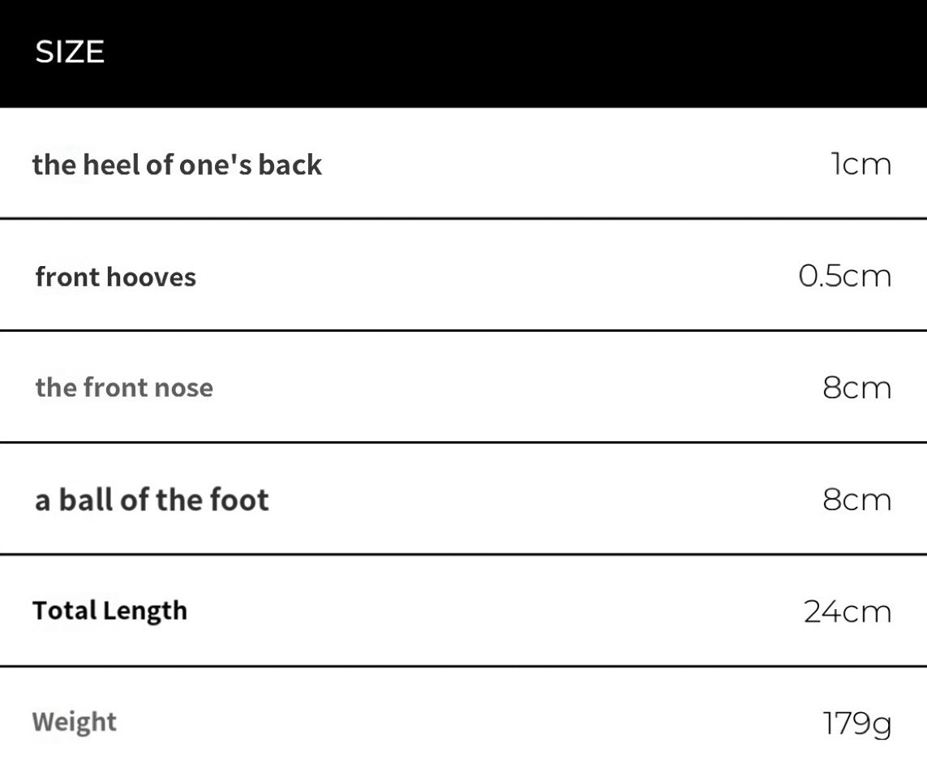This screenshot has width=927, height=773.
Task: Click empty middle area of Total Length row
Action: pos(496,611)
